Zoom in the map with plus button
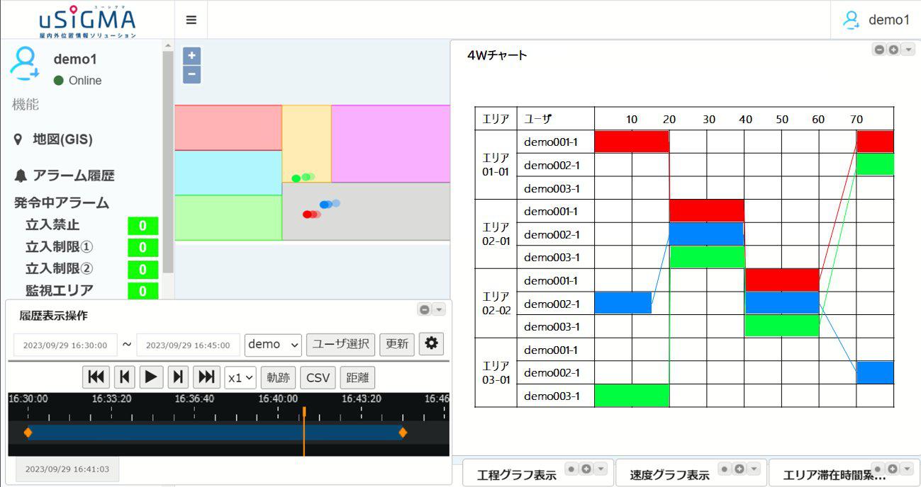The height and width of the screenshot is (487, 921). point(192,56)
